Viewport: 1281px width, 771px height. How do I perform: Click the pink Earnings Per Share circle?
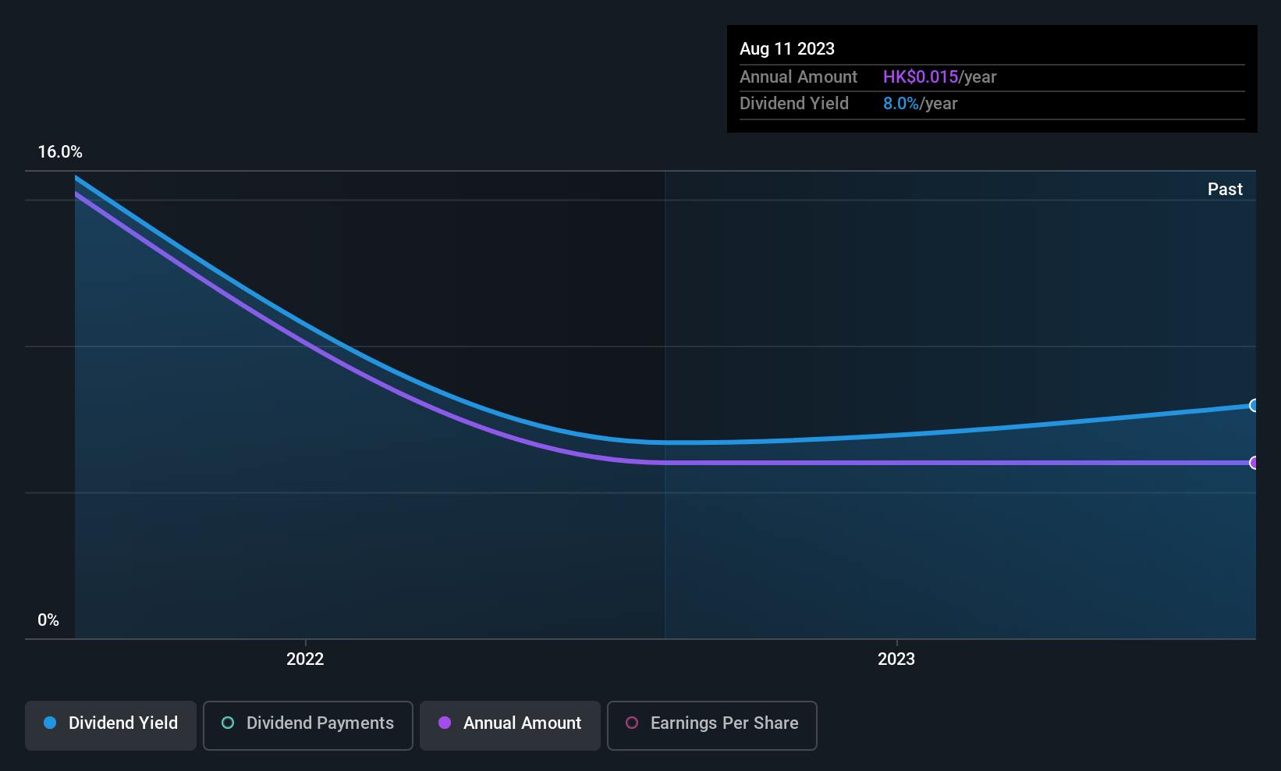pyautogui.click(x=632, y=723)
